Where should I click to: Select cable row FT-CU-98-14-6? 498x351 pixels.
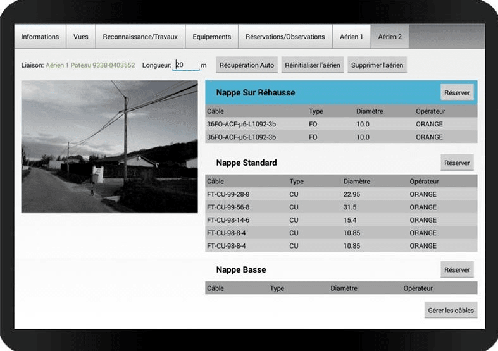(x=341, y=220)
